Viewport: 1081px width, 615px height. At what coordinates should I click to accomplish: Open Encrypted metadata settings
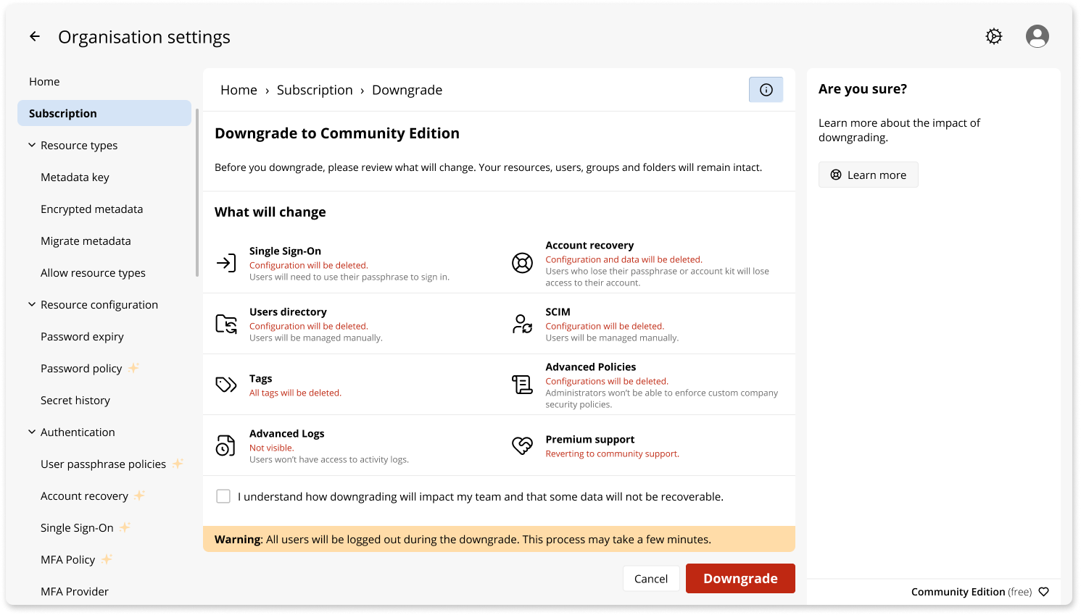[91, 209]
